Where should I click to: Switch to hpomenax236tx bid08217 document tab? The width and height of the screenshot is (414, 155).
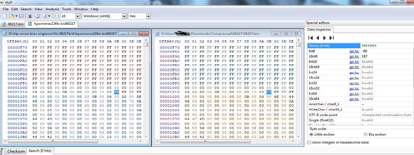point(52,24)
